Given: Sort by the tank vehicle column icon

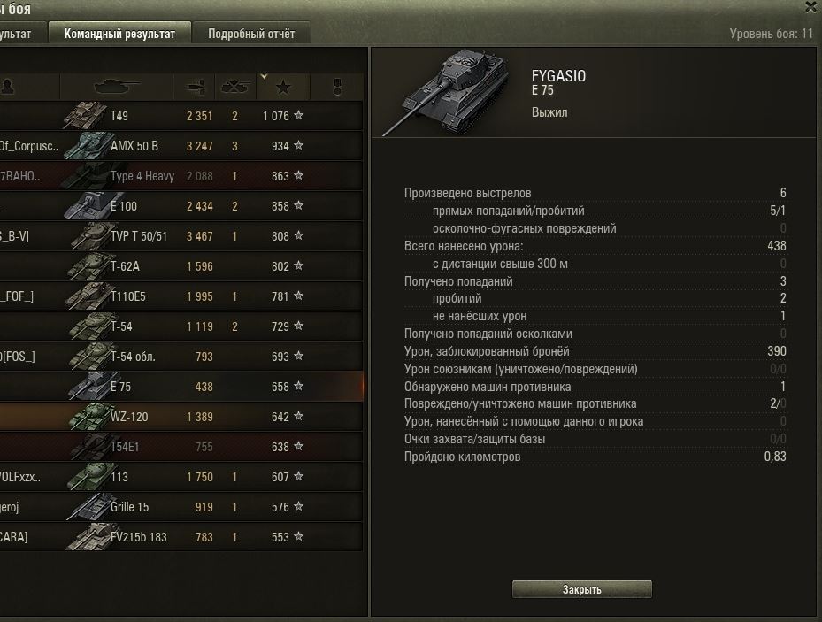Looking at the screenshot, I should (x=117, y=86).
